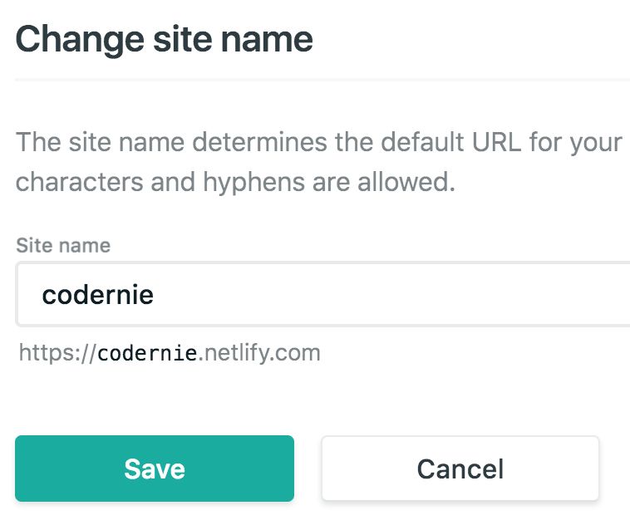Image resolution: width=630 pixels, height=520 pixels.
Task: Click the empty space right of "codernie" in the input
Action: 399,295
